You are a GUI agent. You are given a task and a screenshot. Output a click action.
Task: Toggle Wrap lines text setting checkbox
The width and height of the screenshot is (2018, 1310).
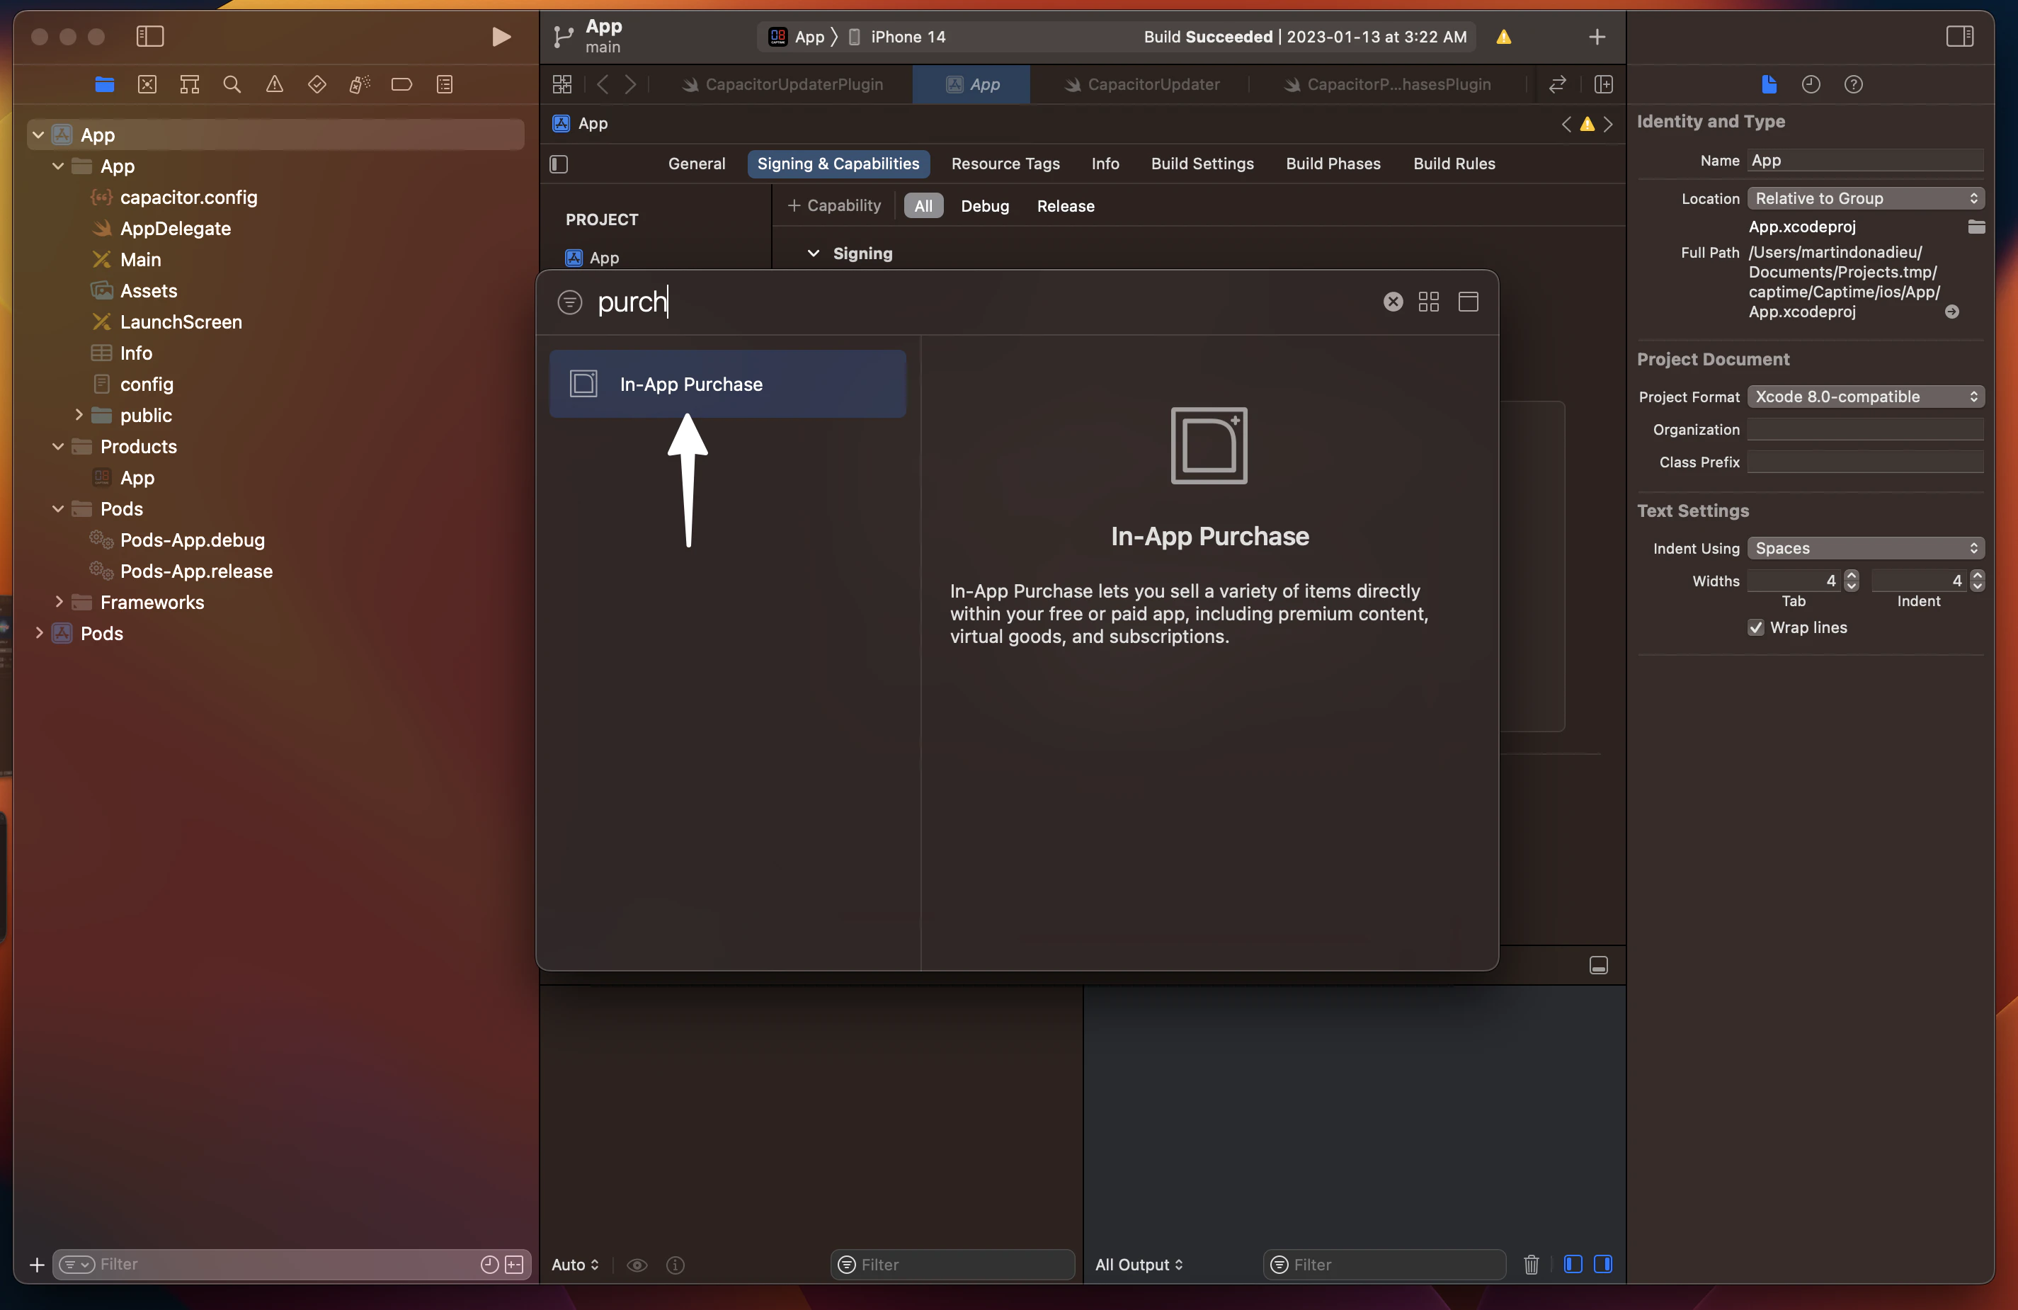pyautogui.click(x=1756, y=628)
